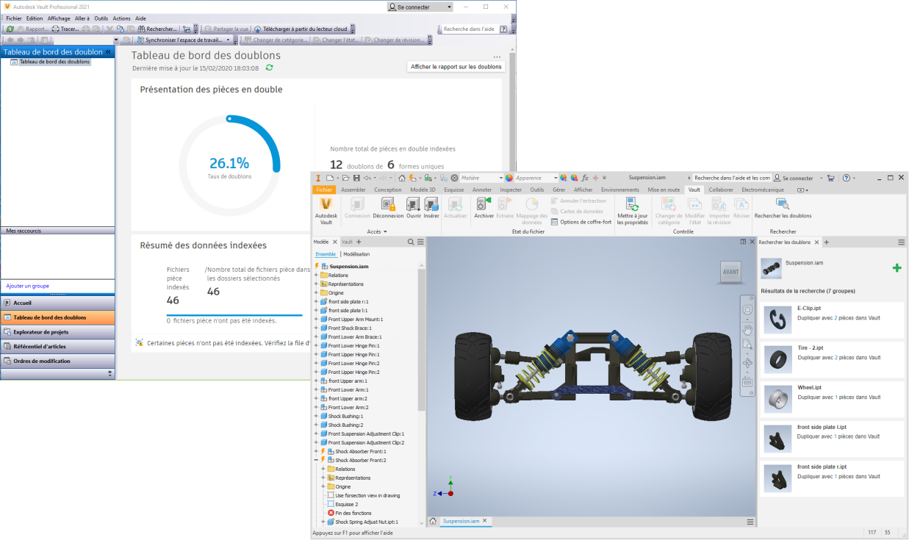Viewport: 909px width, 540px height.
Task: Click the Inventor home icon in quick access
Action: tap(402, 178)
